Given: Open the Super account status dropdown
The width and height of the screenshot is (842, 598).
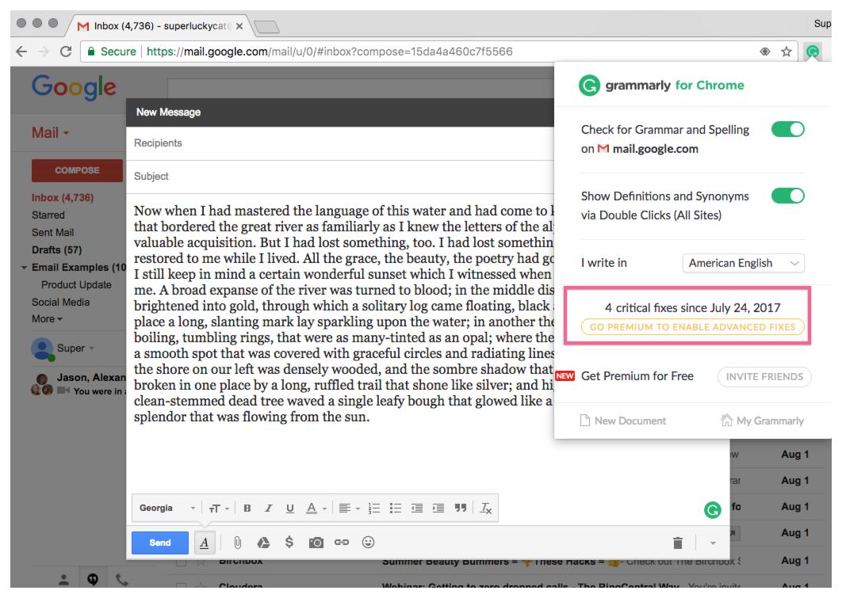Looking at the screenshot, I should [75, 348].
